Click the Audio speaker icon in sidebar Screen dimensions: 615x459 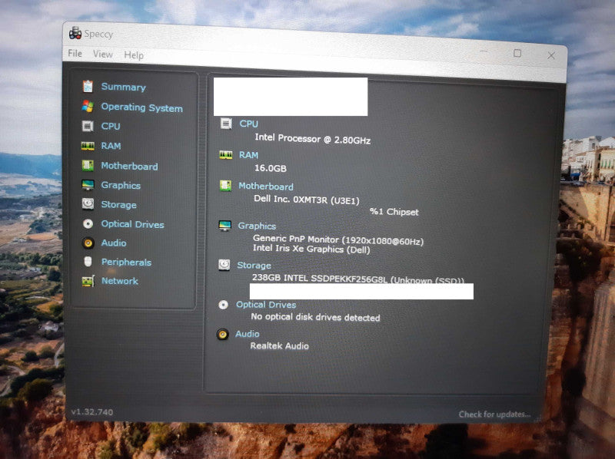tap(88, 243)
